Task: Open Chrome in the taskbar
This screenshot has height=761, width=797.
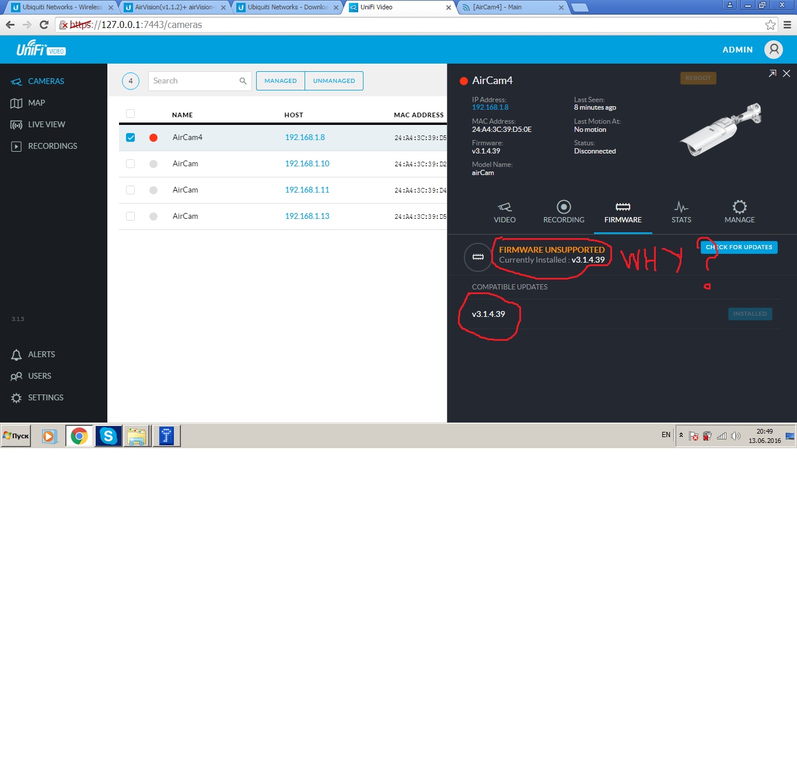Action: click(79, 436)
